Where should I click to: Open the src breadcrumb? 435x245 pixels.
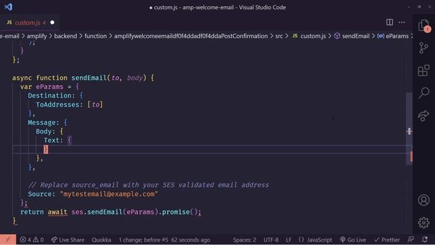click(x=279, y=36)
